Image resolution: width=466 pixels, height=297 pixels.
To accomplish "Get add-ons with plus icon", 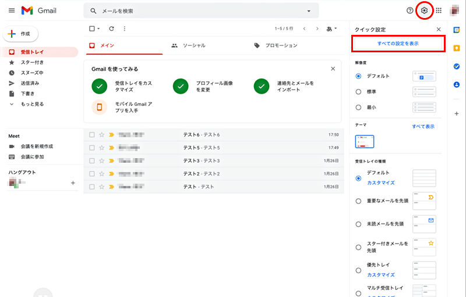I will click(x=457, y=113).
